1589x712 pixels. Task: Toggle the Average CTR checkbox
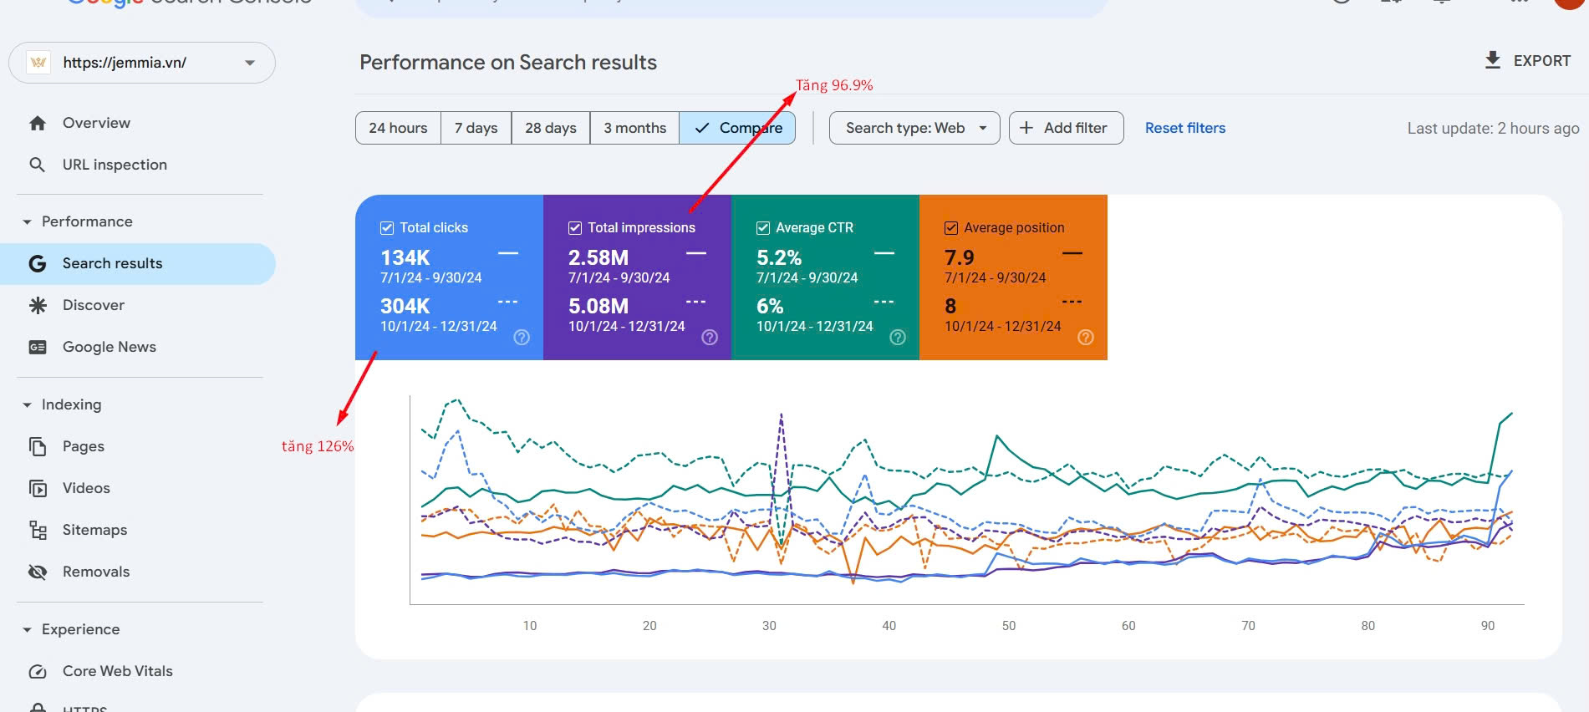pyautogui.click(x=763, y=228)
